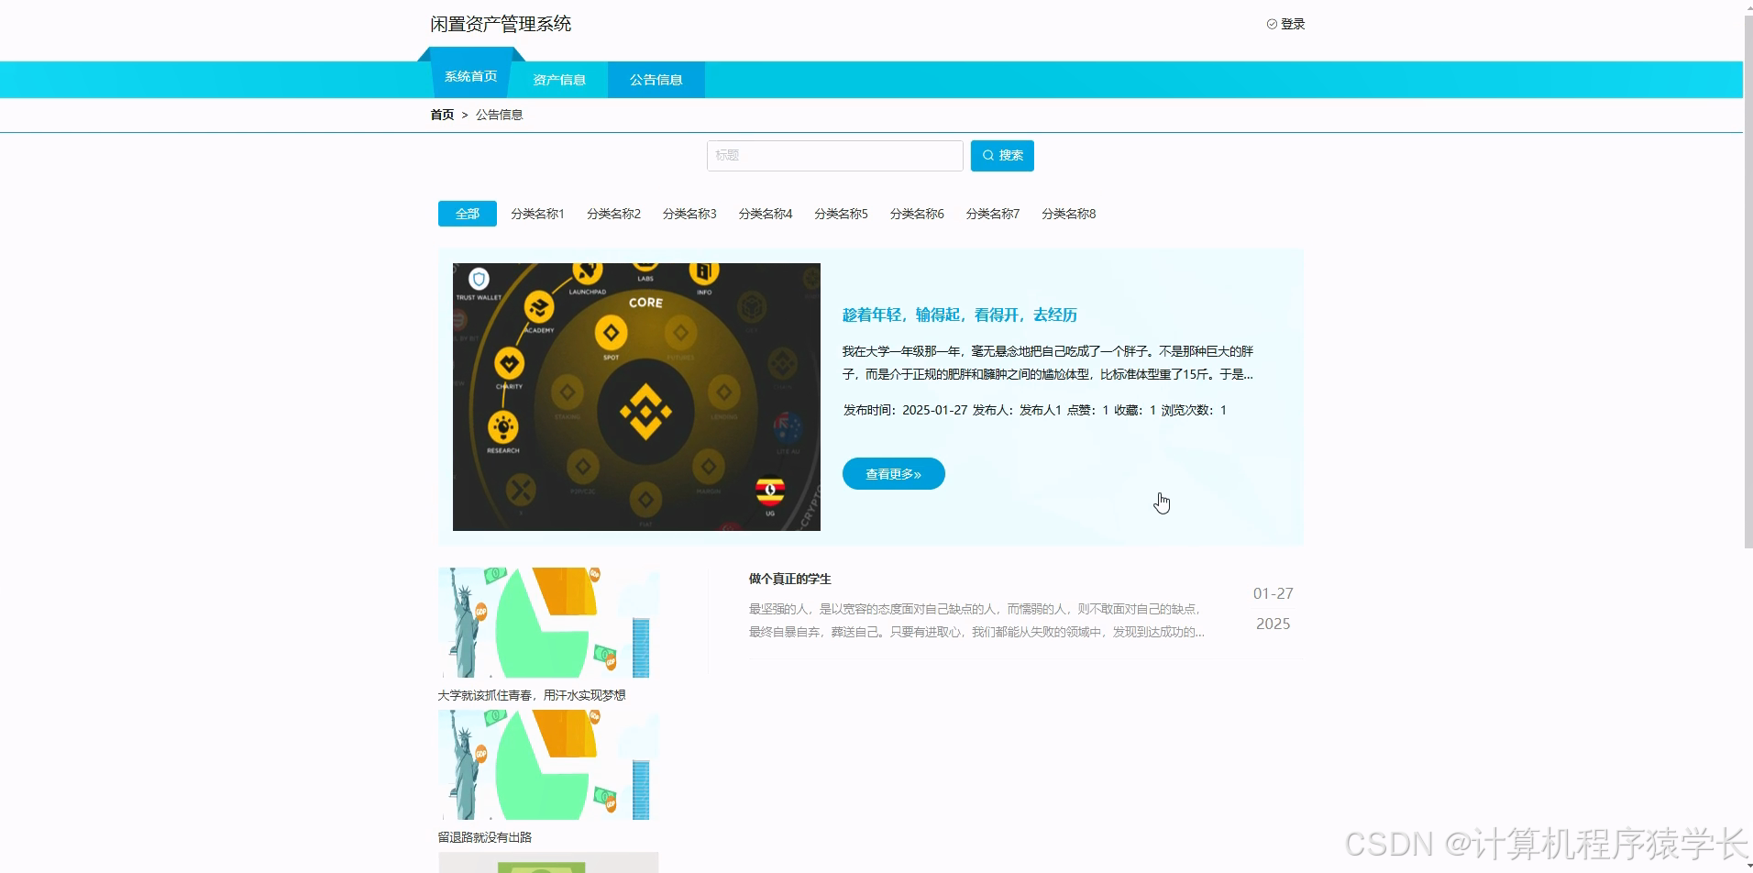This screenshot has width=1753, height=873.
Task: Click the magnifier search icon
Action: click(987, 155)
